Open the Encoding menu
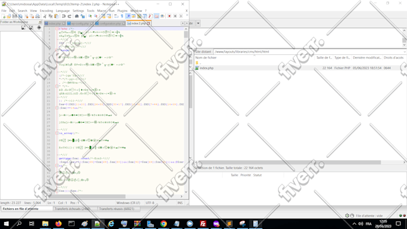Image resolution: width=407 pixels, height=229 pixels. (46, 11)
